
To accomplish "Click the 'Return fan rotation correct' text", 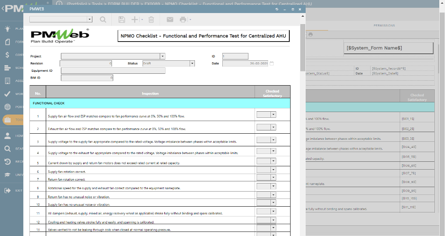I will [x=67, y=179].
